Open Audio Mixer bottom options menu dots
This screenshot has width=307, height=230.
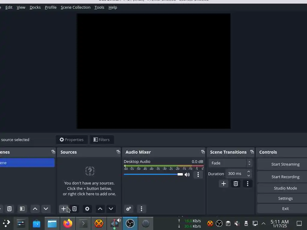click(x=142, y=209)
